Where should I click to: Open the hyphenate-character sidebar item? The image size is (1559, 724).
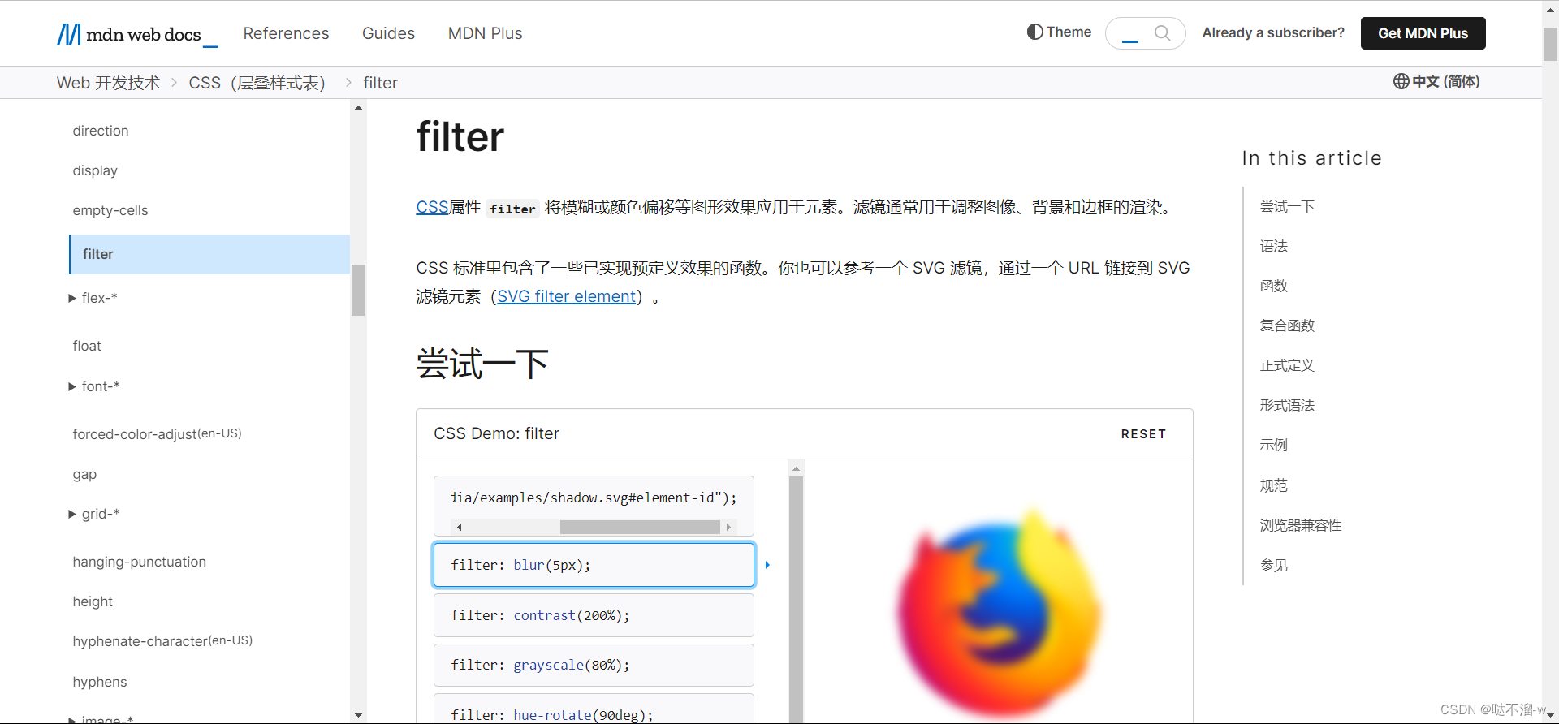pos(162,641)
